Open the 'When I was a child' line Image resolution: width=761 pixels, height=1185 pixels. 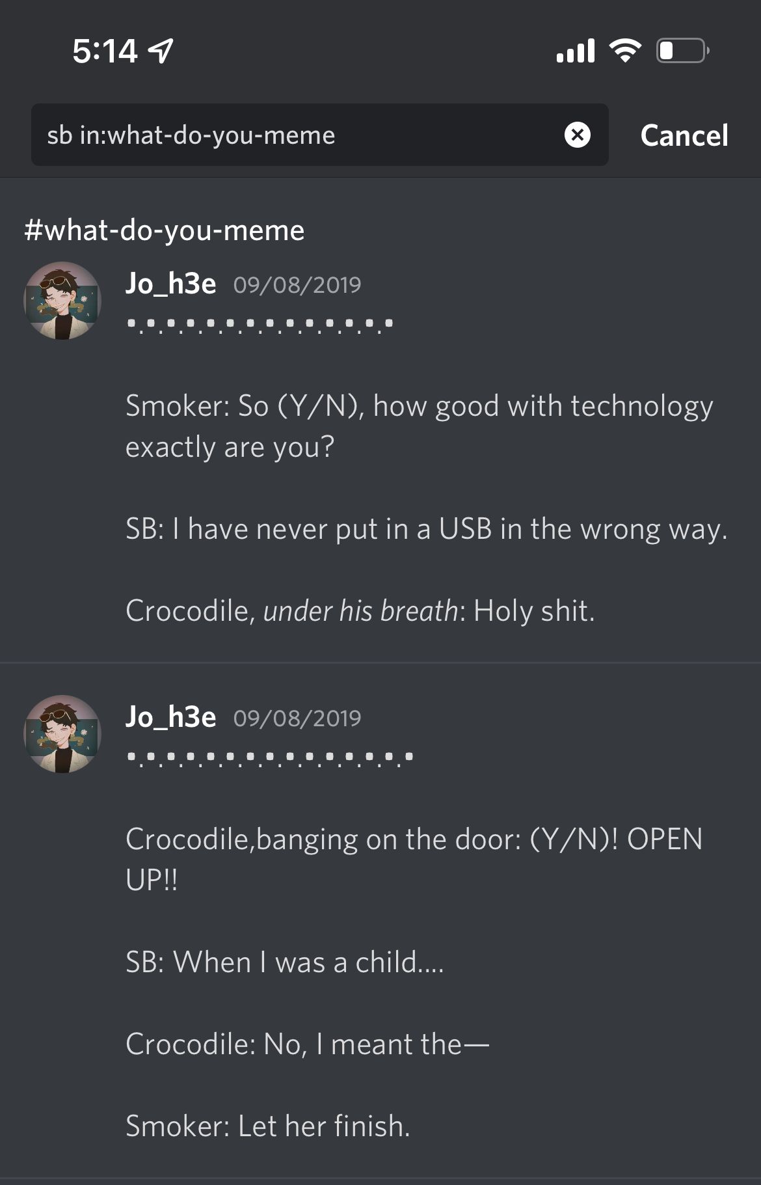tap(285, 962)
